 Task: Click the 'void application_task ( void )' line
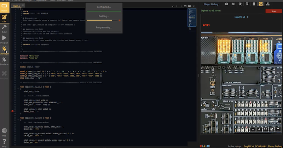coord(35,118)
